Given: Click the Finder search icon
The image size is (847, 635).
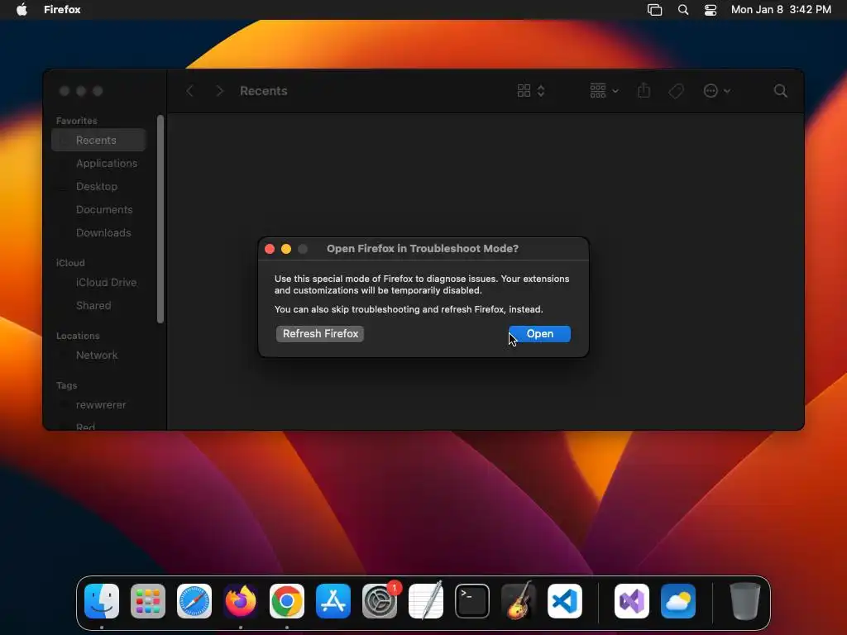Looking at the screenshot, I should tap(781, 91).
